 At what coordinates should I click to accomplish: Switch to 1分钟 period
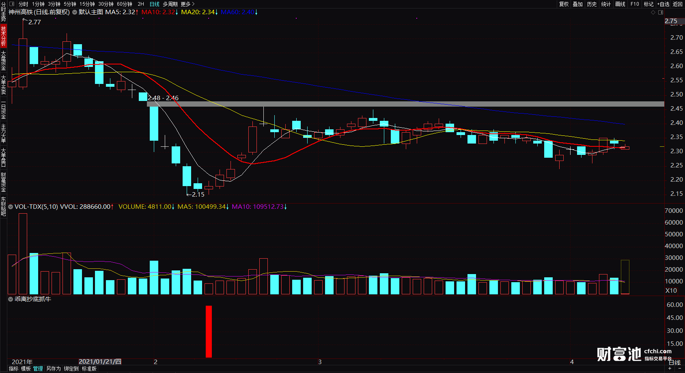(x=38, y=4)
